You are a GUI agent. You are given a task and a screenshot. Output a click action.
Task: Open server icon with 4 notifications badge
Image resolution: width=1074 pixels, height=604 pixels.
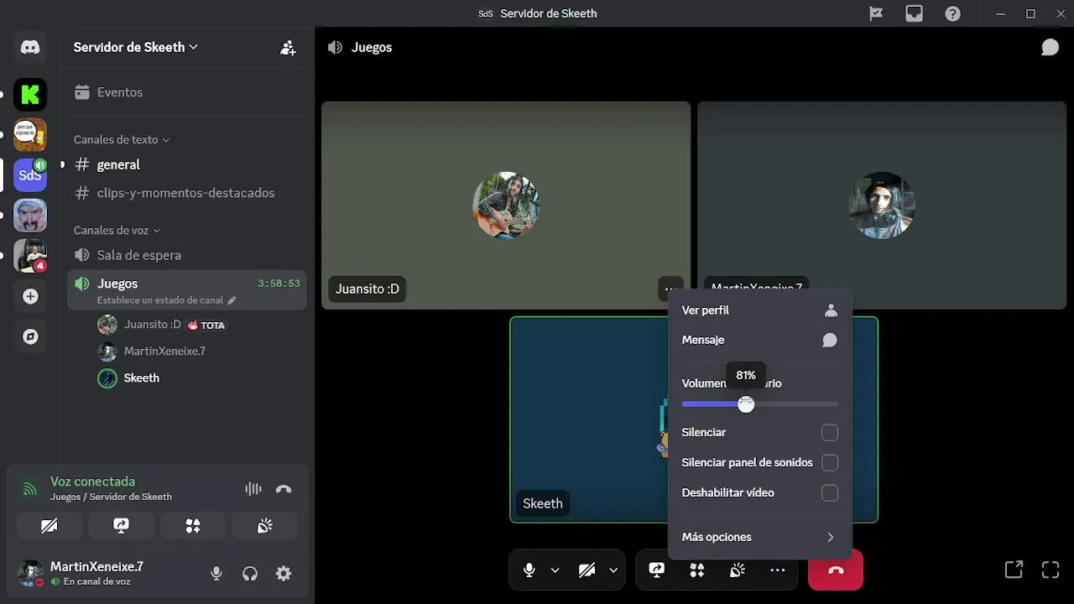(x=30, y=256)
